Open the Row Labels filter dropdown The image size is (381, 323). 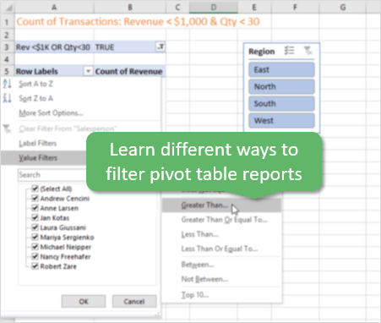click(88, 71)
